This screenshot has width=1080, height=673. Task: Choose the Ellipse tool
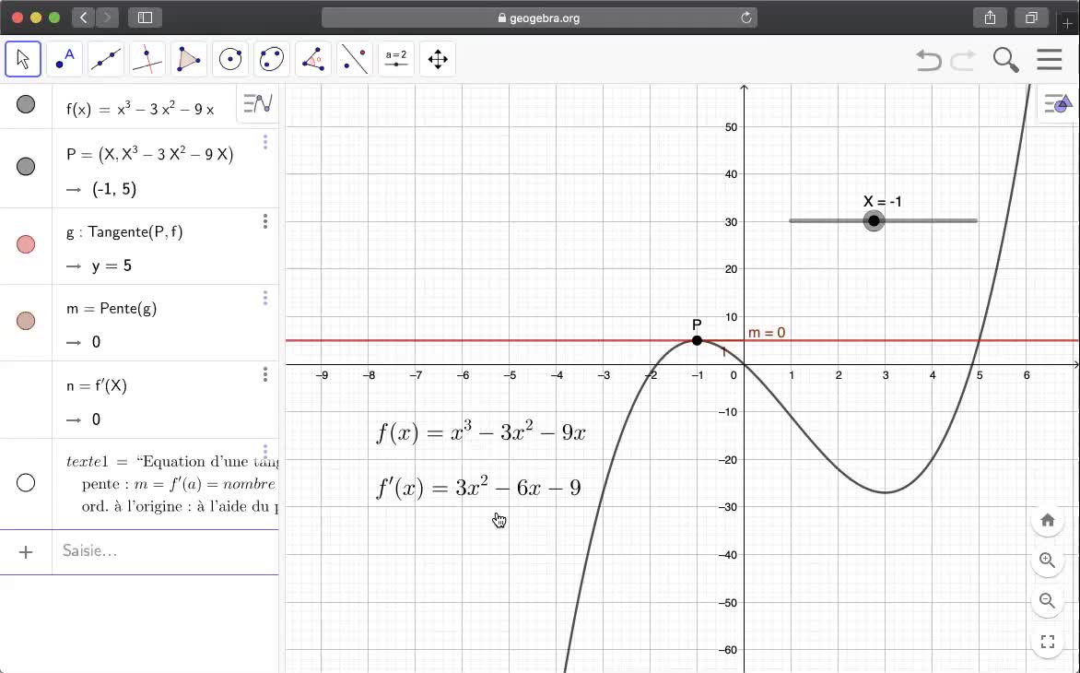point(272,60)
